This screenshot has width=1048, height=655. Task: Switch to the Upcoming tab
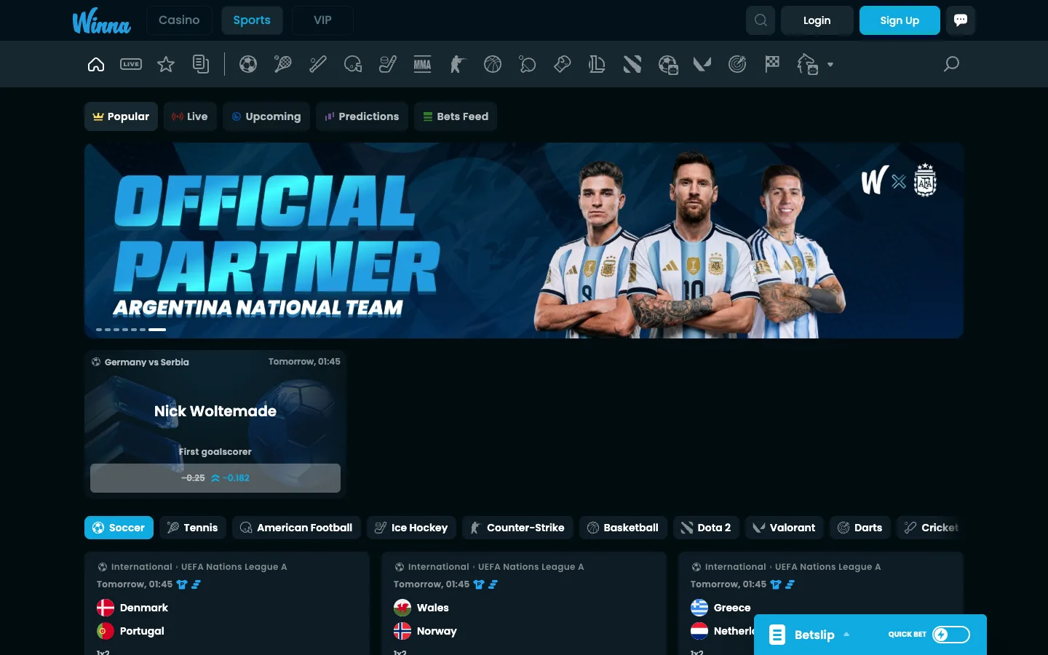click(x=266, y=116)
